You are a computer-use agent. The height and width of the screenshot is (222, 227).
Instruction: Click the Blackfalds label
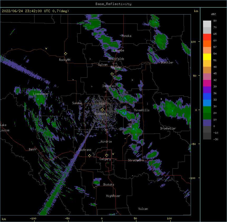116,59
